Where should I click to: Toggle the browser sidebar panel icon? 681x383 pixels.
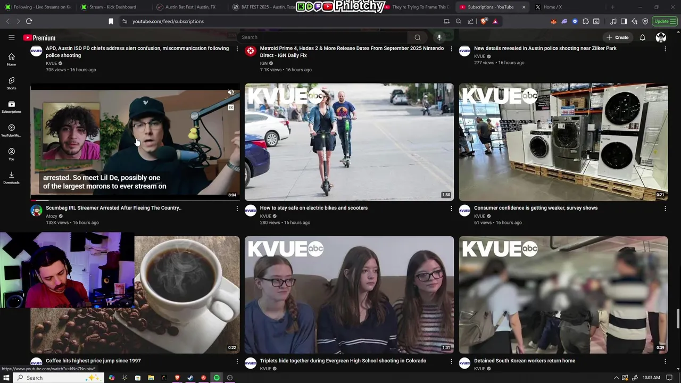click(624, 21)
